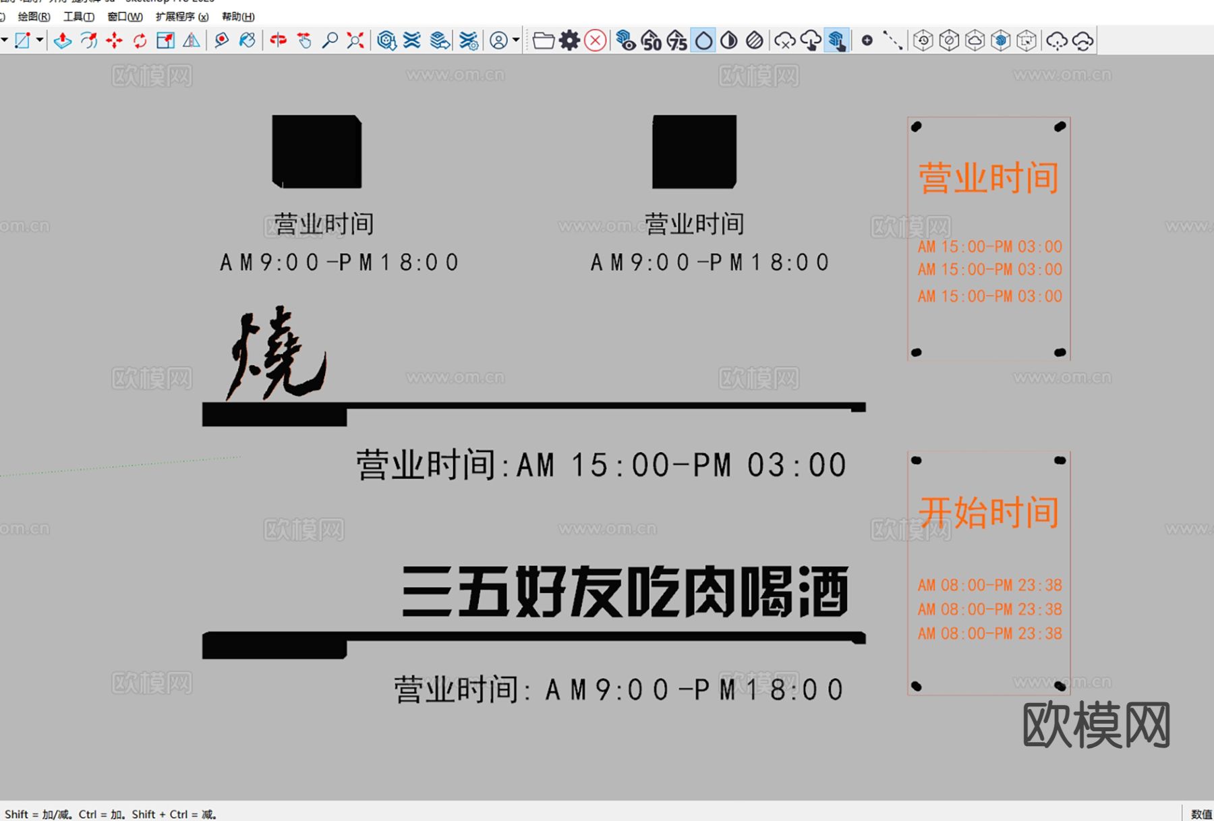
Task: Open the 工具(T) menu
Action: (x=79, y=16)
